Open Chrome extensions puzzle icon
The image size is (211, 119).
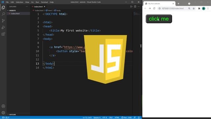pyautogui.click(x=199, y=8)
